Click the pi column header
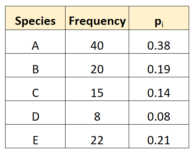The width and height of the screenshot is (195, 151). click(159, 18)
